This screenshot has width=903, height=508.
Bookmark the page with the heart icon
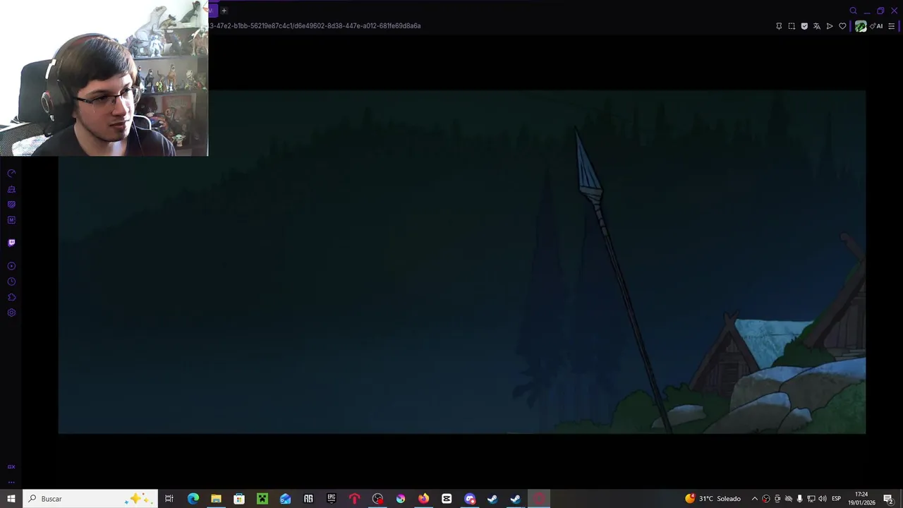tap(842, 26)
